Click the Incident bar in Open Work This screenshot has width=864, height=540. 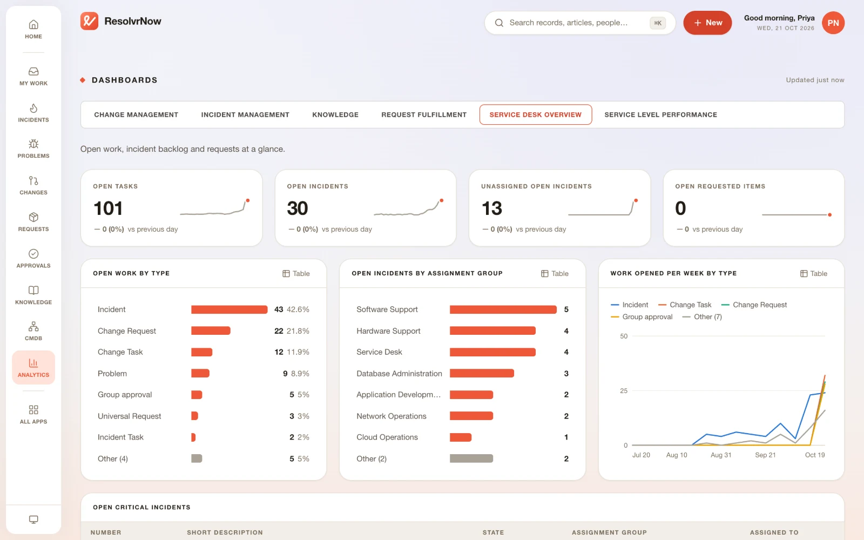[x=230, y=309]
